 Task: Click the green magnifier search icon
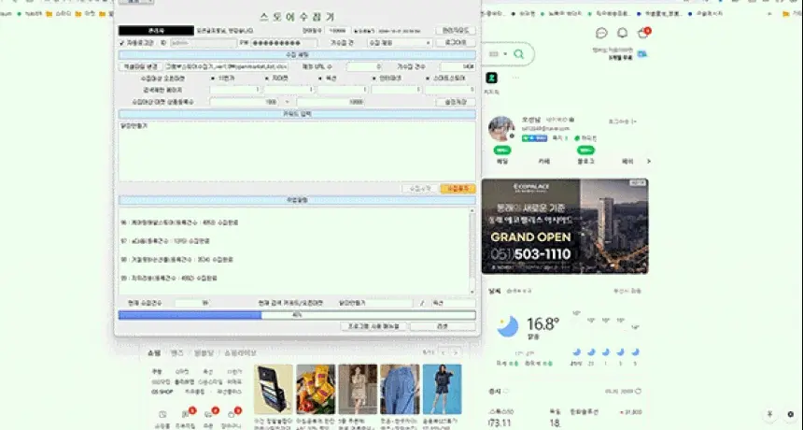click(519, 54)
